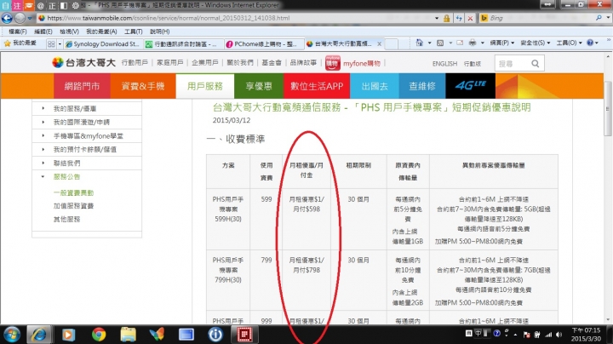This screenshot has width=613, height=344.
Task: Click the 享優惠 navigation button
Action: [259, 86]
